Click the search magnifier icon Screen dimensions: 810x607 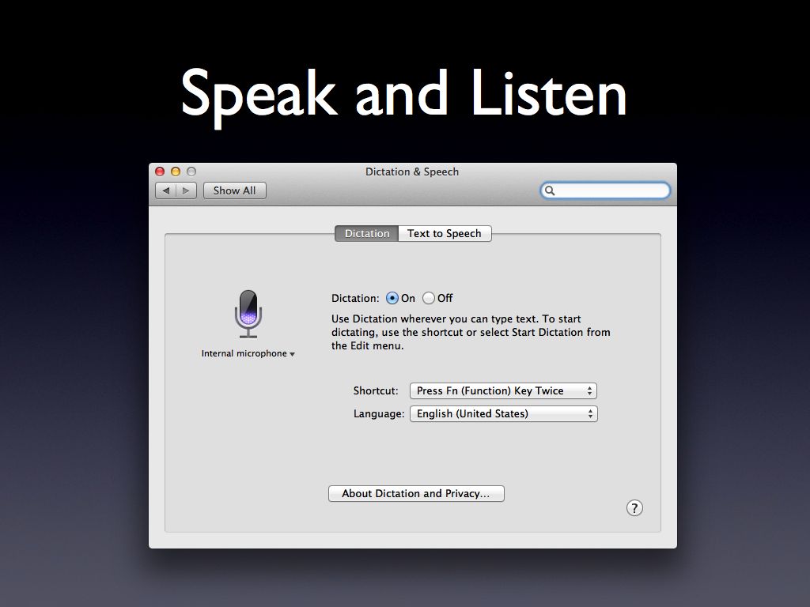point(550,190)
